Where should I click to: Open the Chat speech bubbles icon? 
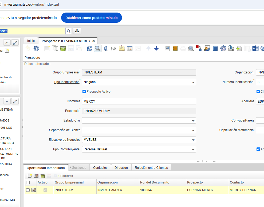pyautogui.click(x=114, y=48)
